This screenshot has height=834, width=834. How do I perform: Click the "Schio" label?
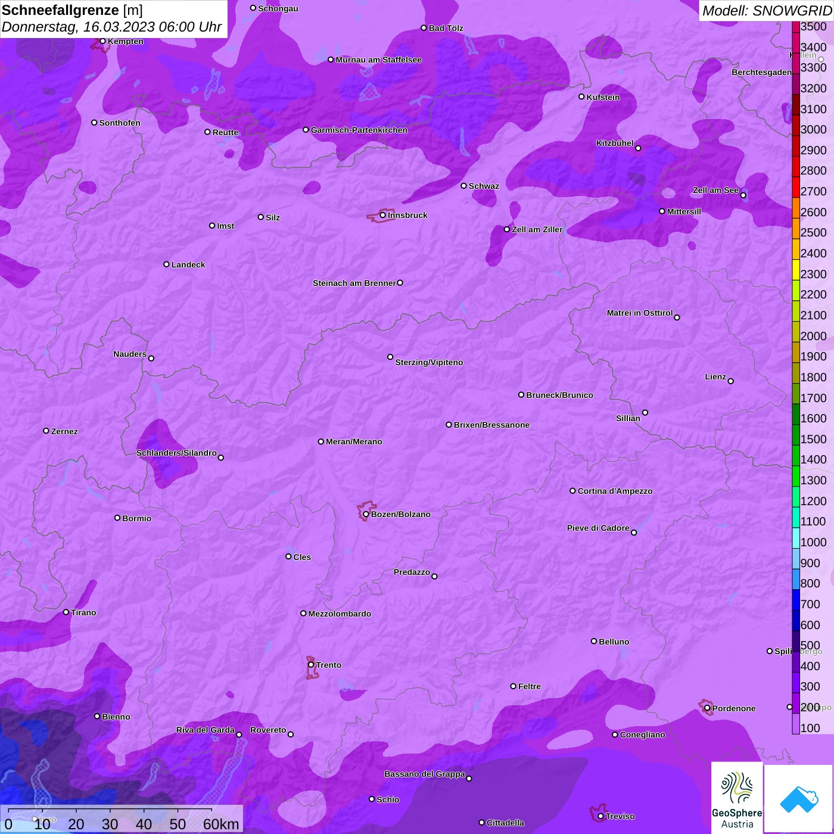388,799
